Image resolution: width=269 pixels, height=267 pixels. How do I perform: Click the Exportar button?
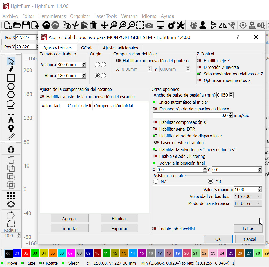[x=119, y=229]
